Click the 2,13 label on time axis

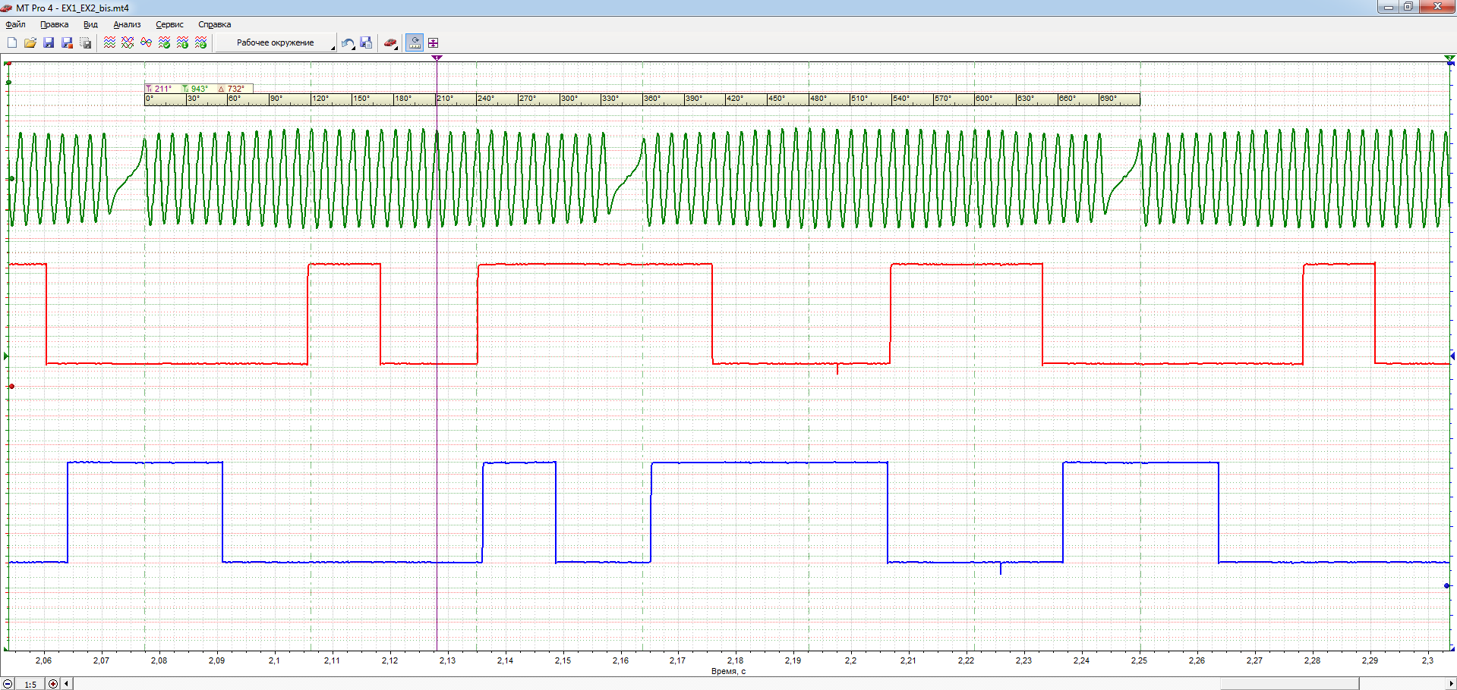447,660
